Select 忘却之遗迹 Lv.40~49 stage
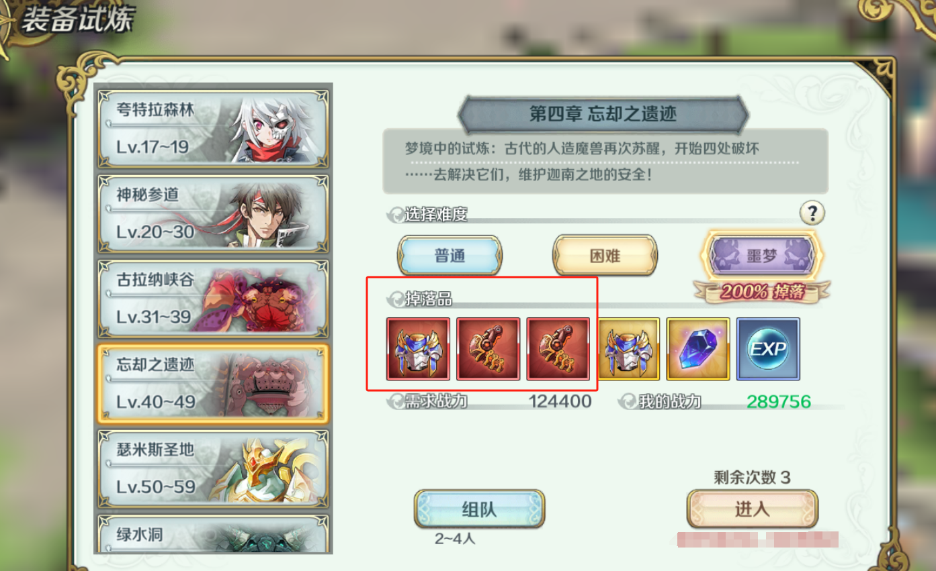The height and width of the screenshot is (571, 936). (213, 384)
